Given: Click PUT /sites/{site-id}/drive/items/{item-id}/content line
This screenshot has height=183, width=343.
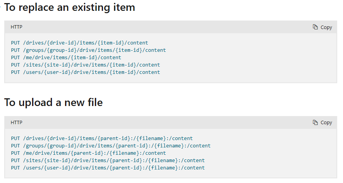Looking at the screenshot, I should coord(86,65).
